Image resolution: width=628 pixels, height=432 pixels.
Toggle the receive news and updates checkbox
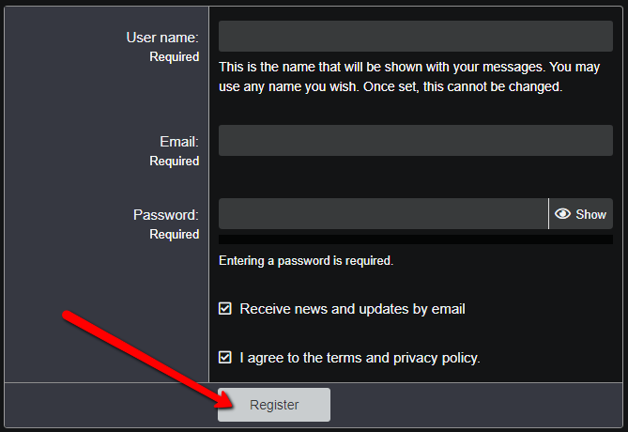(225, 309)
